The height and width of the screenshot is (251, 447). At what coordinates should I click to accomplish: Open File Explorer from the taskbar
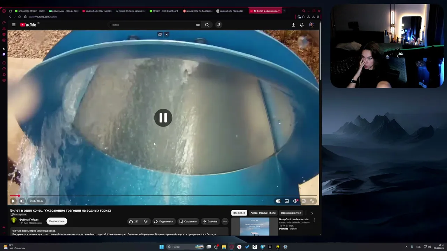pos(224,247)
